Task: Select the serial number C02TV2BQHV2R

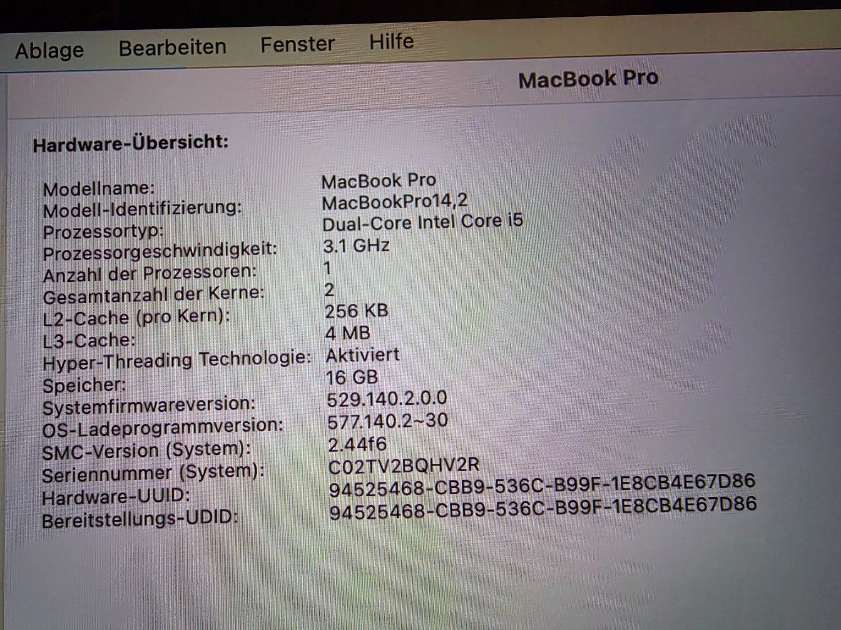Action: (404, 465)
